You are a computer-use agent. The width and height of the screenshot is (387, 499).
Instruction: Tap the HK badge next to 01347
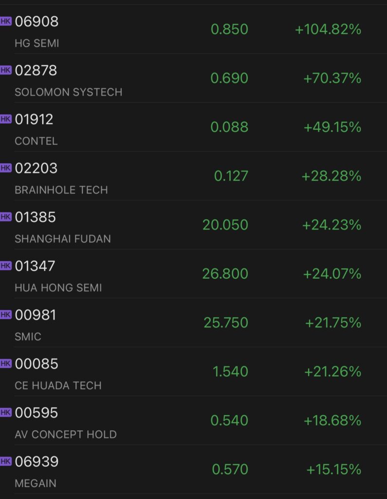[5, 266]
